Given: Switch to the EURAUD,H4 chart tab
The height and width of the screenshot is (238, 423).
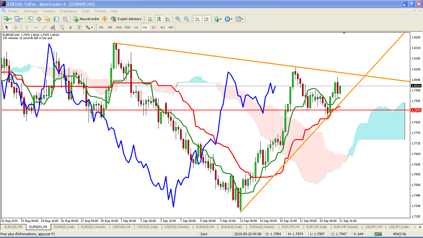Looking at the screenshot, I should [x=205, y=227].
